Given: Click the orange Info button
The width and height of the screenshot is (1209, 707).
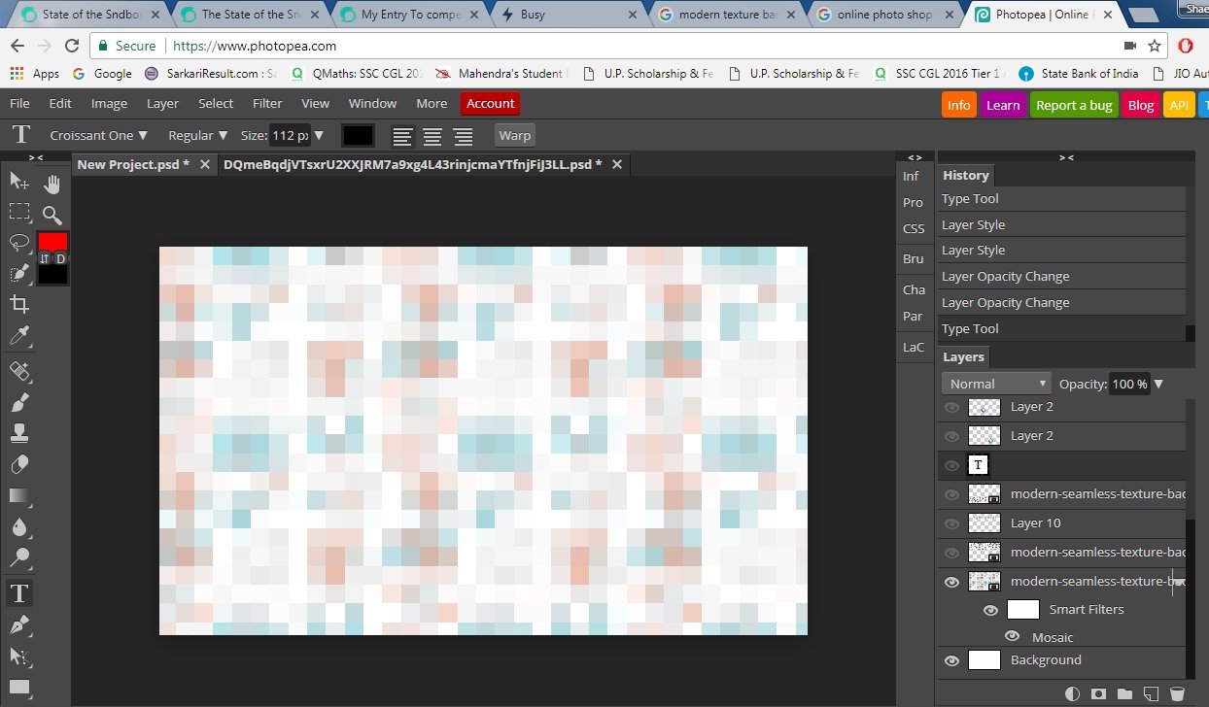Looking at the screenshot, I should [x=959, y=105].
